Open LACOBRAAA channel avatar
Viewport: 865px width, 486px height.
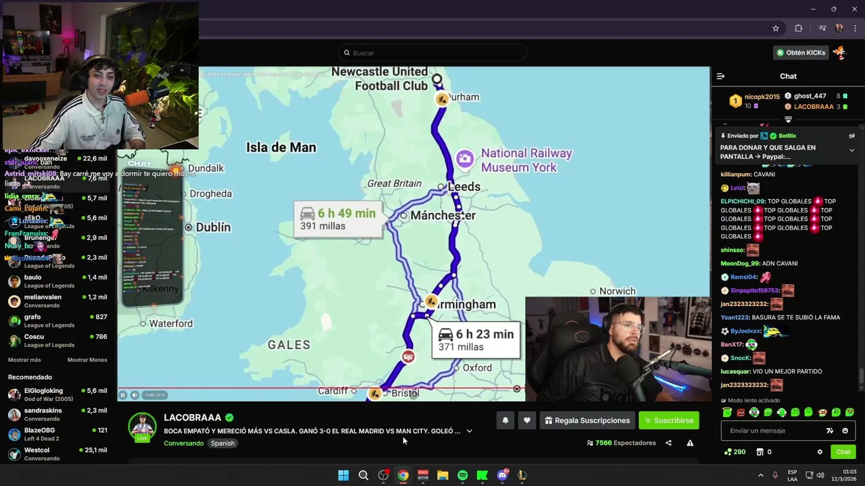coord(143,427)
